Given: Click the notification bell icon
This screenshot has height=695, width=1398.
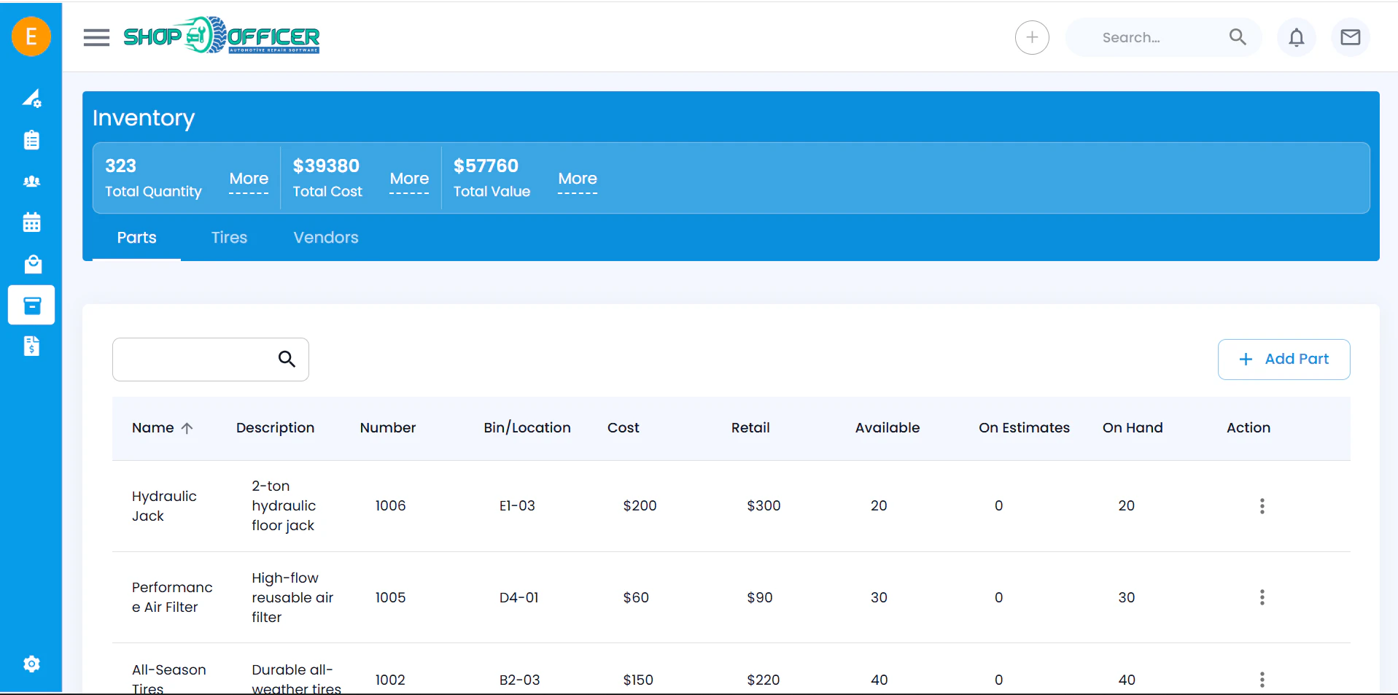Looking at the screenshot, I should pyautogui.click(x=1297, y=36).
